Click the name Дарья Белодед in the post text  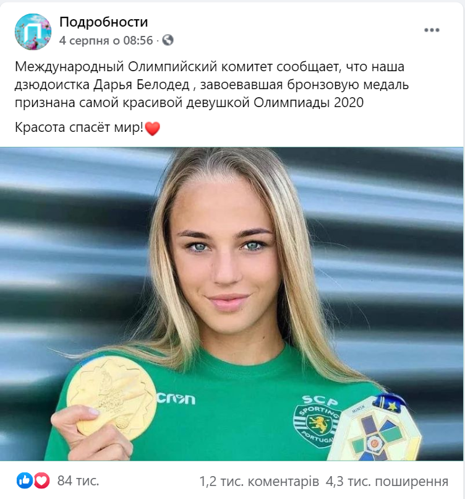point(141,85)
